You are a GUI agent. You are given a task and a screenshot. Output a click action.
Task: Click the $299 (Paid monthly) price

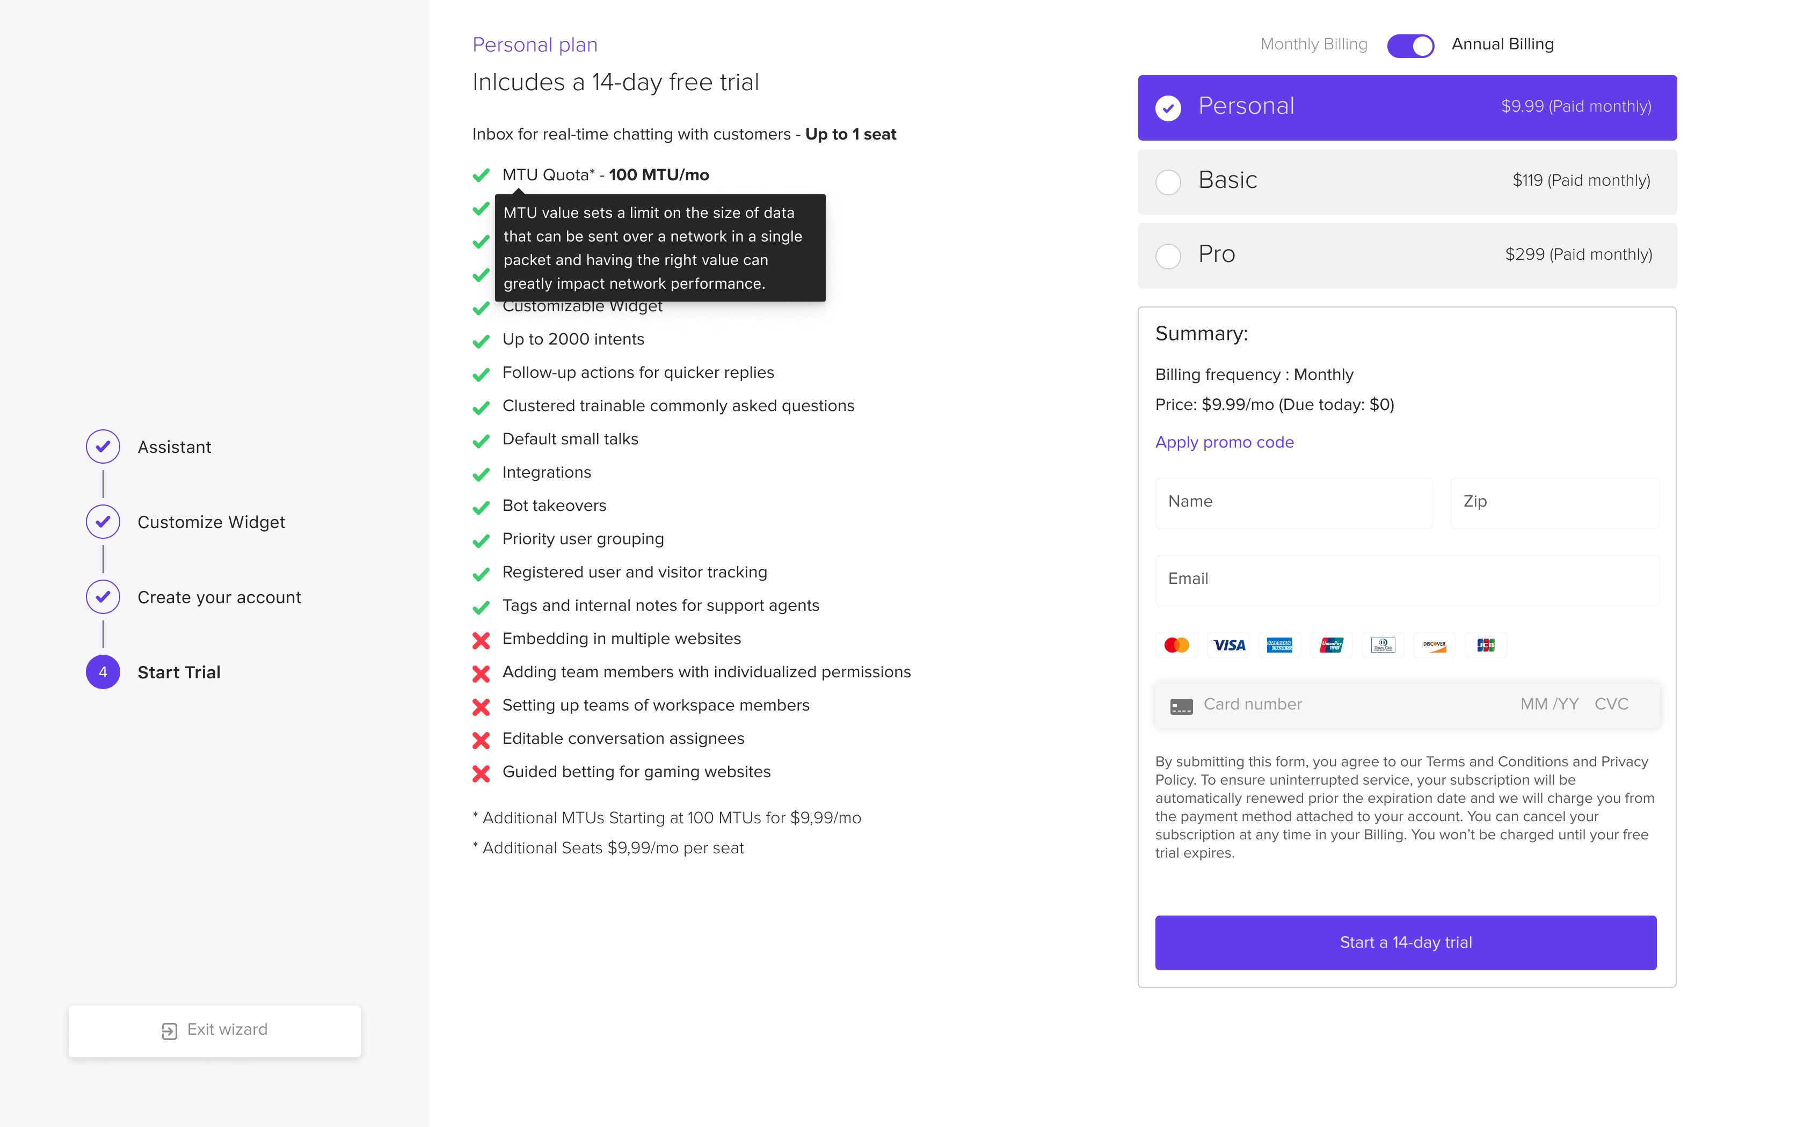click(1578, 254)
